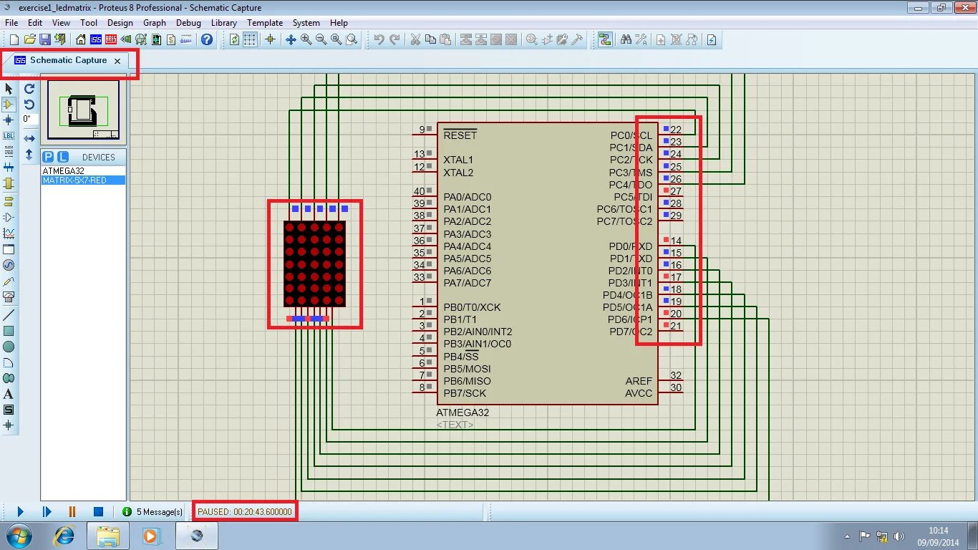
Task: Select the Junction Dot Mode tool
Action: [9, 120]
